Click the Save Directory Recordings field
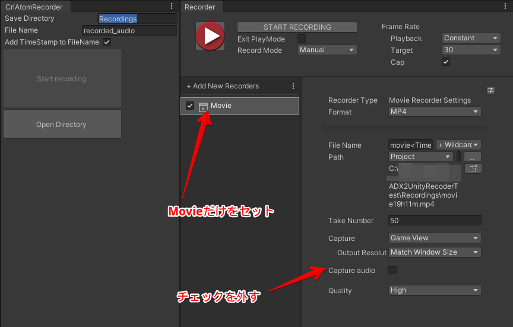This screenshot has width=513, height=327. [137, 18]
